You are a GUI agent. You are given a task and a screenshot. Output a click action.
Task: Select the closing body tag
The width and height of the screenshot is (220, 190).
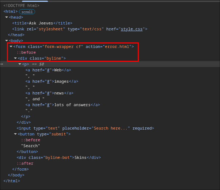click(16, 175)
